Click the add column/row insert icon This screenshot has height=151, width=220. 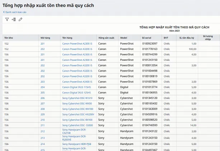pos(14,19)
